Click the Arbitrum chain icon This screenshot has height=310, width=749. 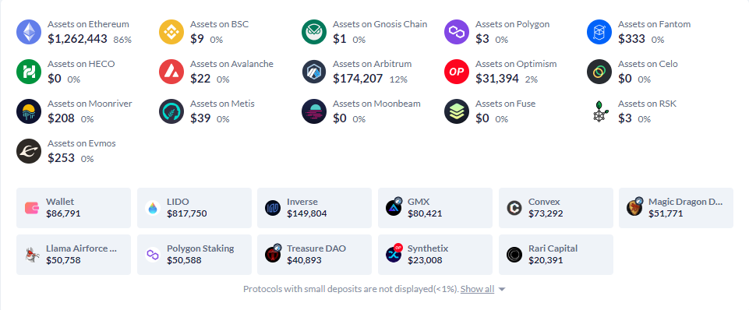click(x=314, y=72)
